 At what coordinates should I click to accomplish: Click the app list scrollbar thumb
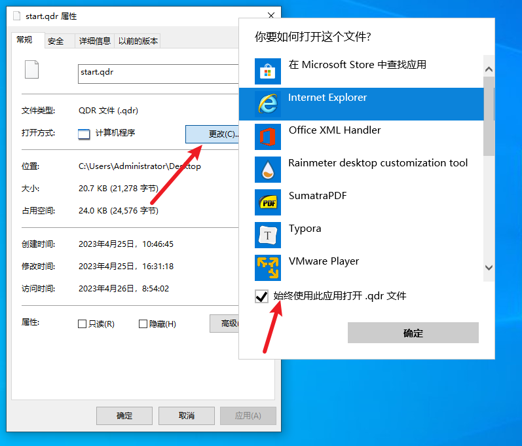(489, 116)
